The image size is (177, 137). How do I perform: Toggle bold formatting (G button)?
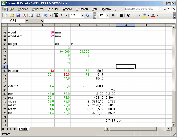pyautogui.click(x=113, y=15)
